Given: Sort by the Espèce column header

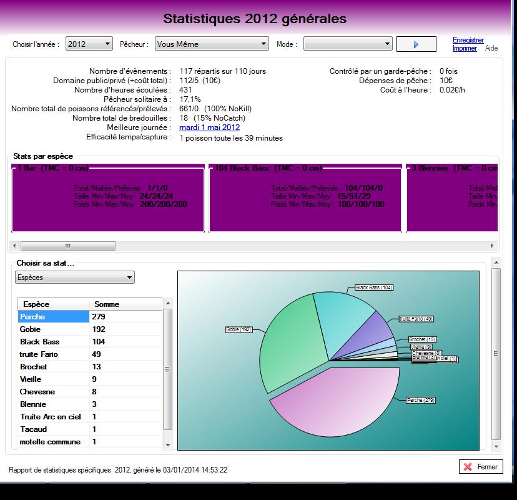Looking at the screenshot, I should coord(54,304).
